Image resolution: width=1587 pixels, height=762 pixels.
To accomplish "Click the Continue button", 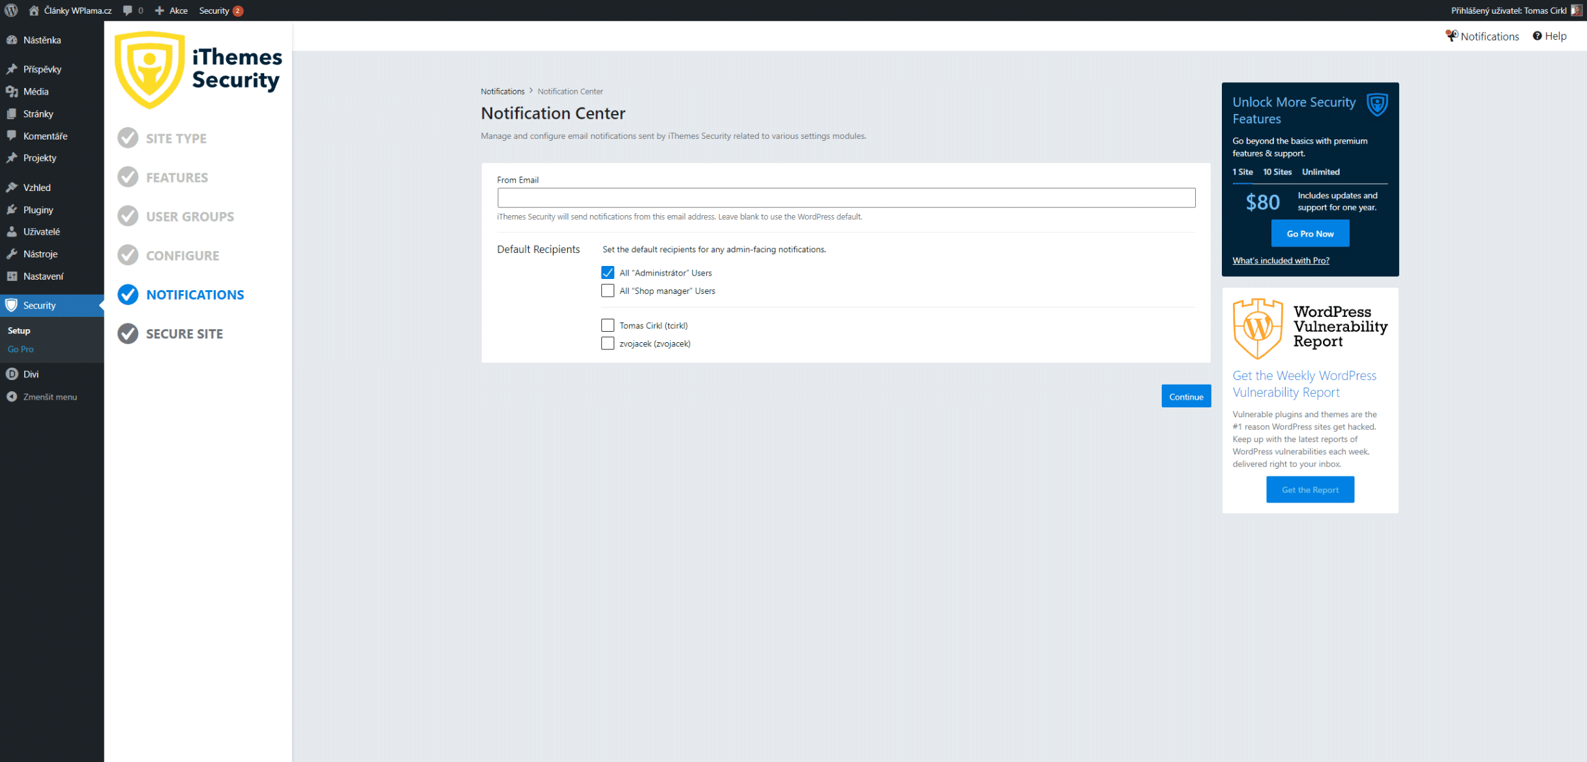I will click(x=1186, y=396).
